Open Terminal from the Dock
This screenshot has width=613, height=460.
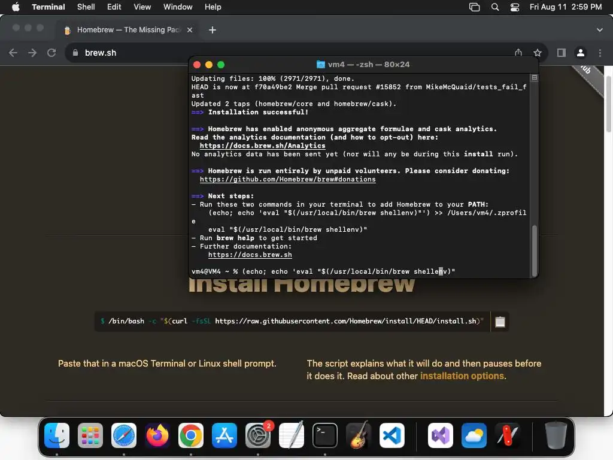tap(325, 435)
